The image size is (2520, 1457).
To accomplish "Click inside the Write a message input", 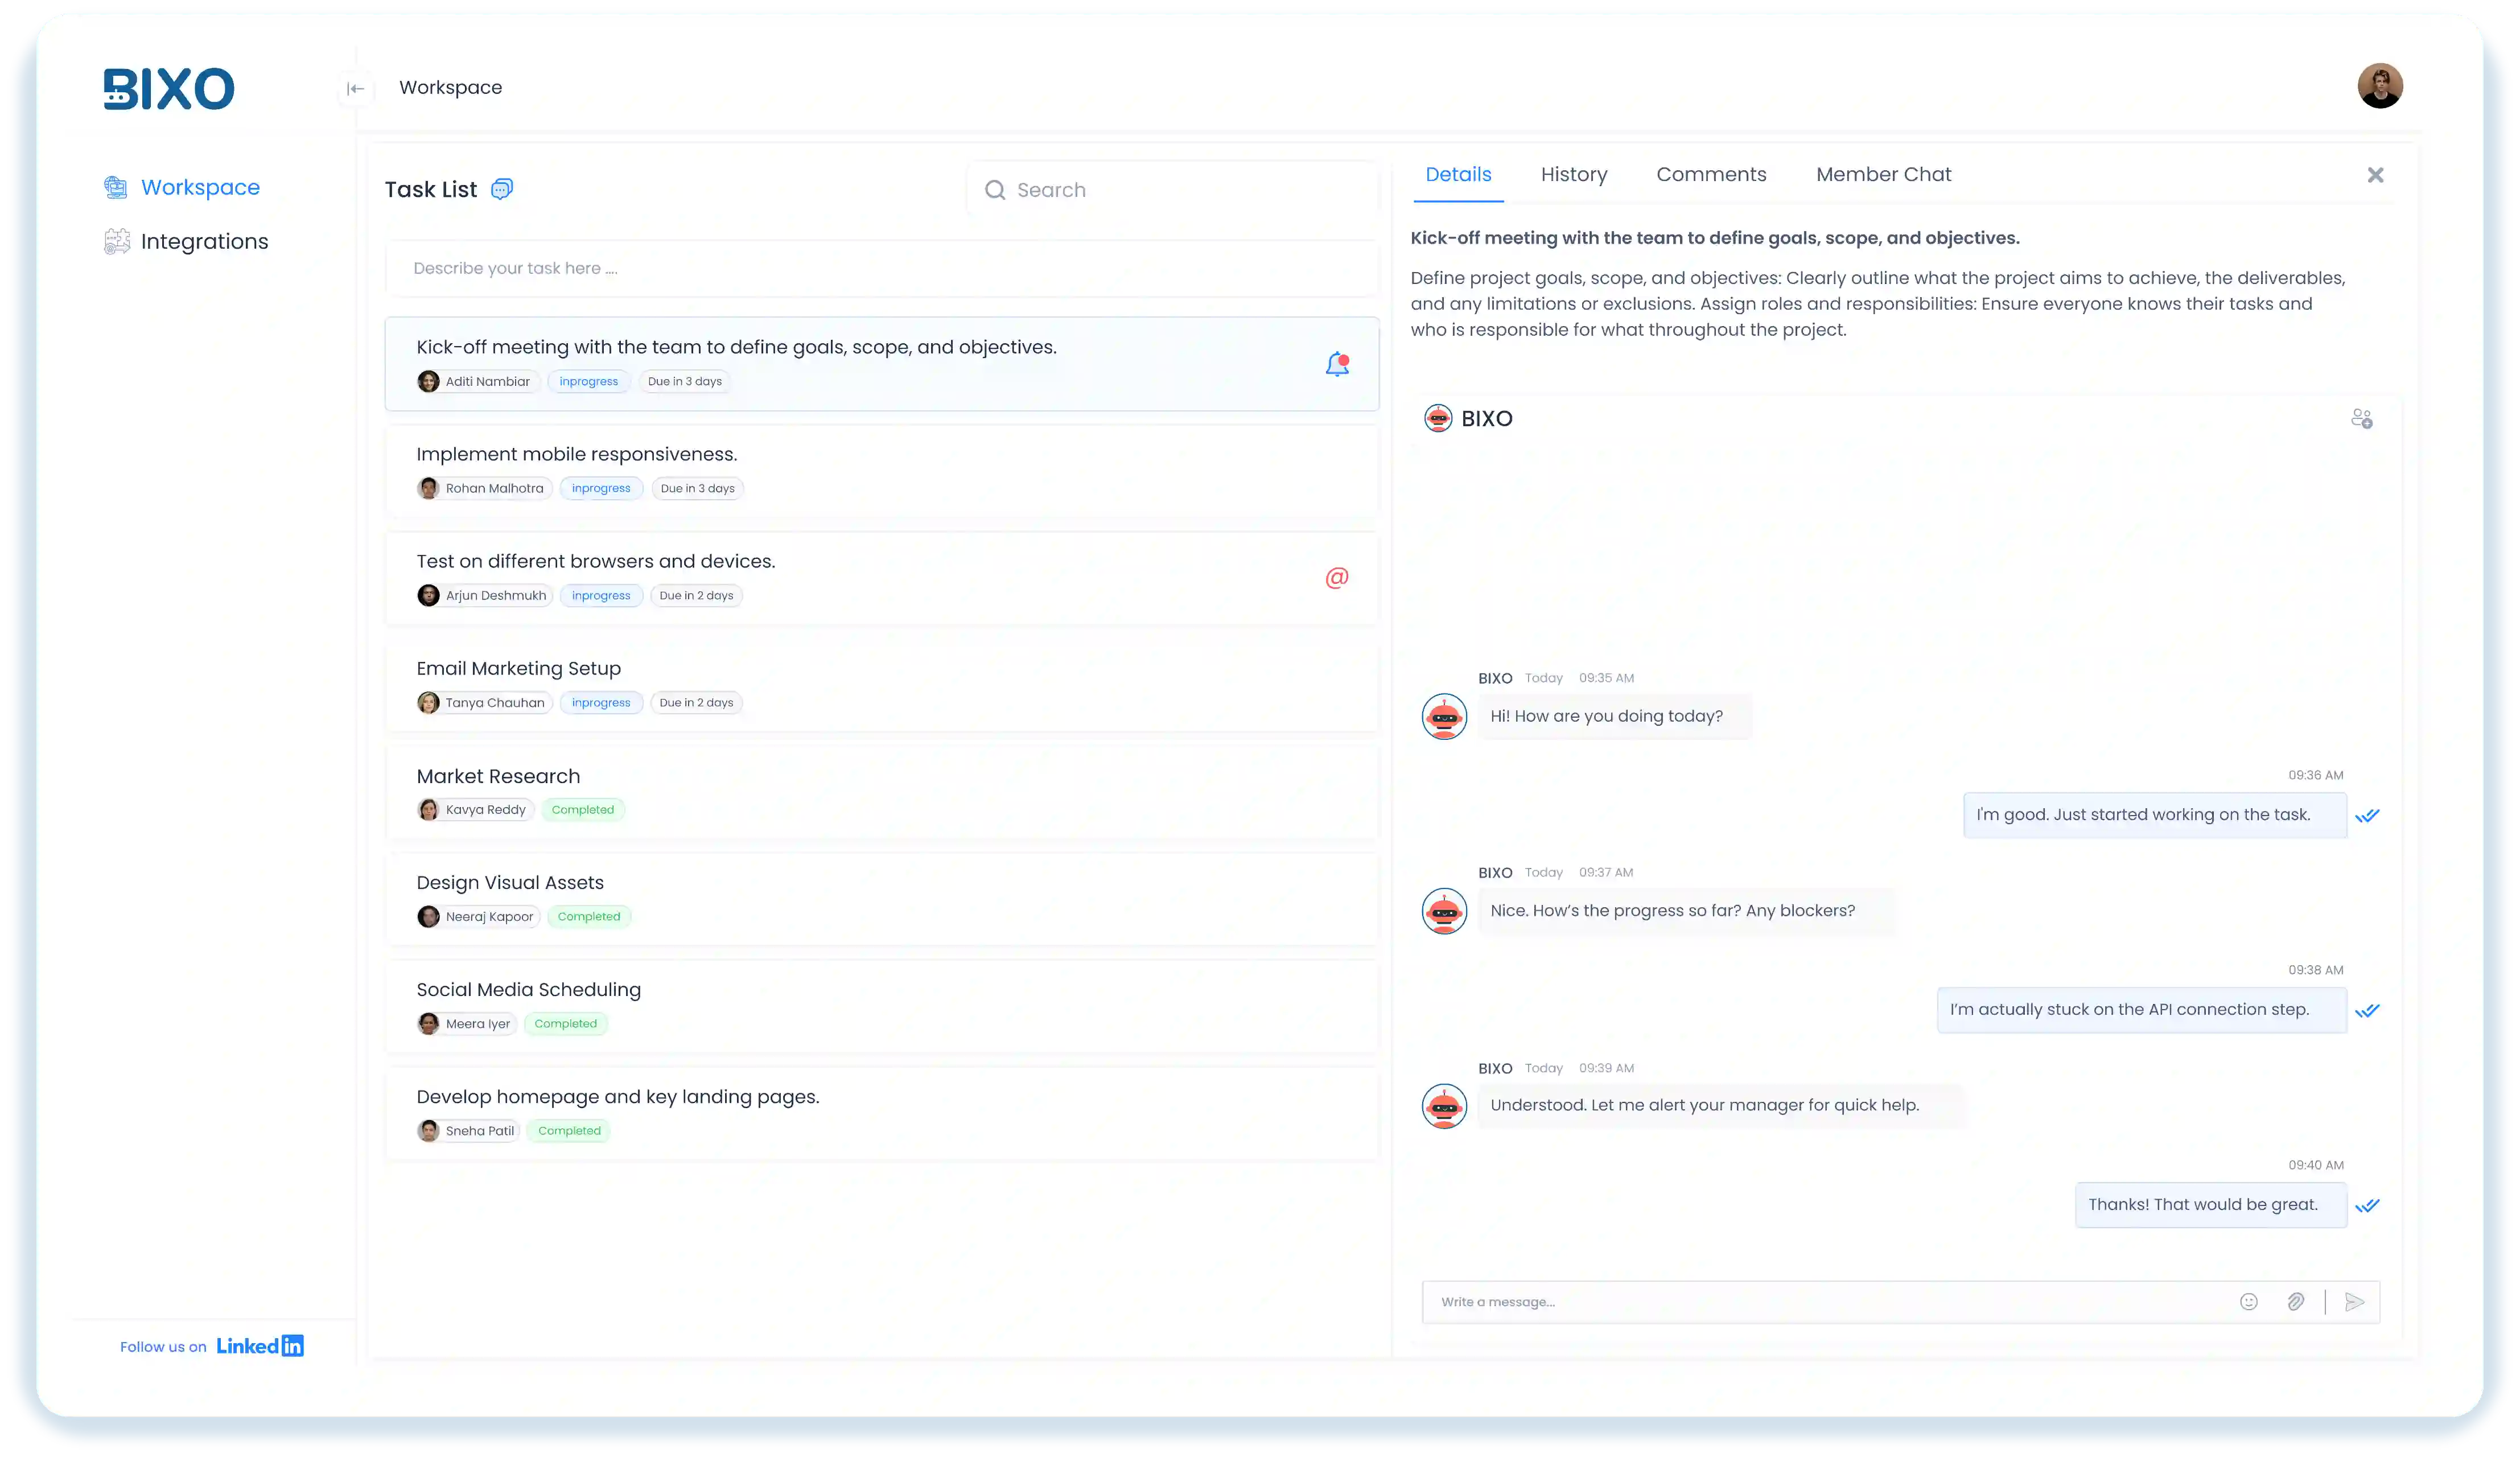I will 1700,1301.
